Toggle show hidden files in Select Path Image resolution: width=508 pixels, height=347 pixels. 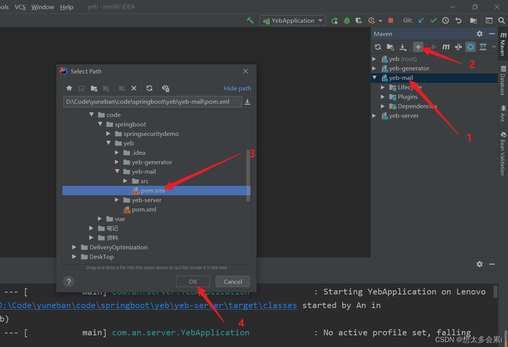[165, 88]
